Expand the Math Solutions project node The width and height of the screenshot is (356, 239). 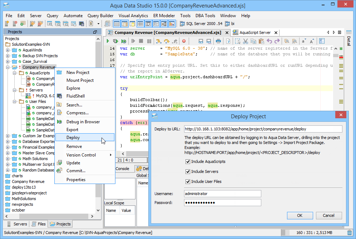pyautogui.click(x=8, y=159)
